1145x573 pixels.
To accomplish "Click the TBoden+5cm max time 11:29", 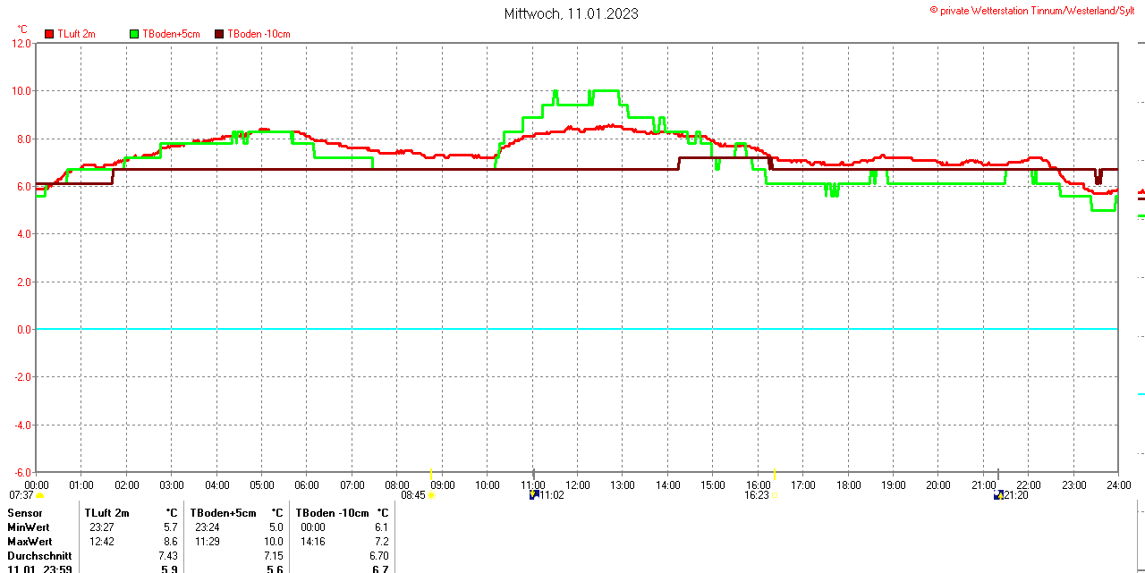I will (x=208, y=542).
